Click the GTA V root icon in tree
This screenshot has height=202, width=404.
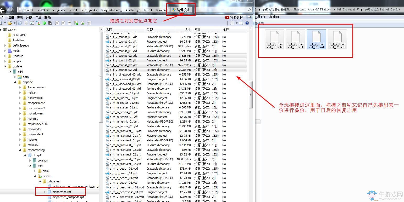5,30
